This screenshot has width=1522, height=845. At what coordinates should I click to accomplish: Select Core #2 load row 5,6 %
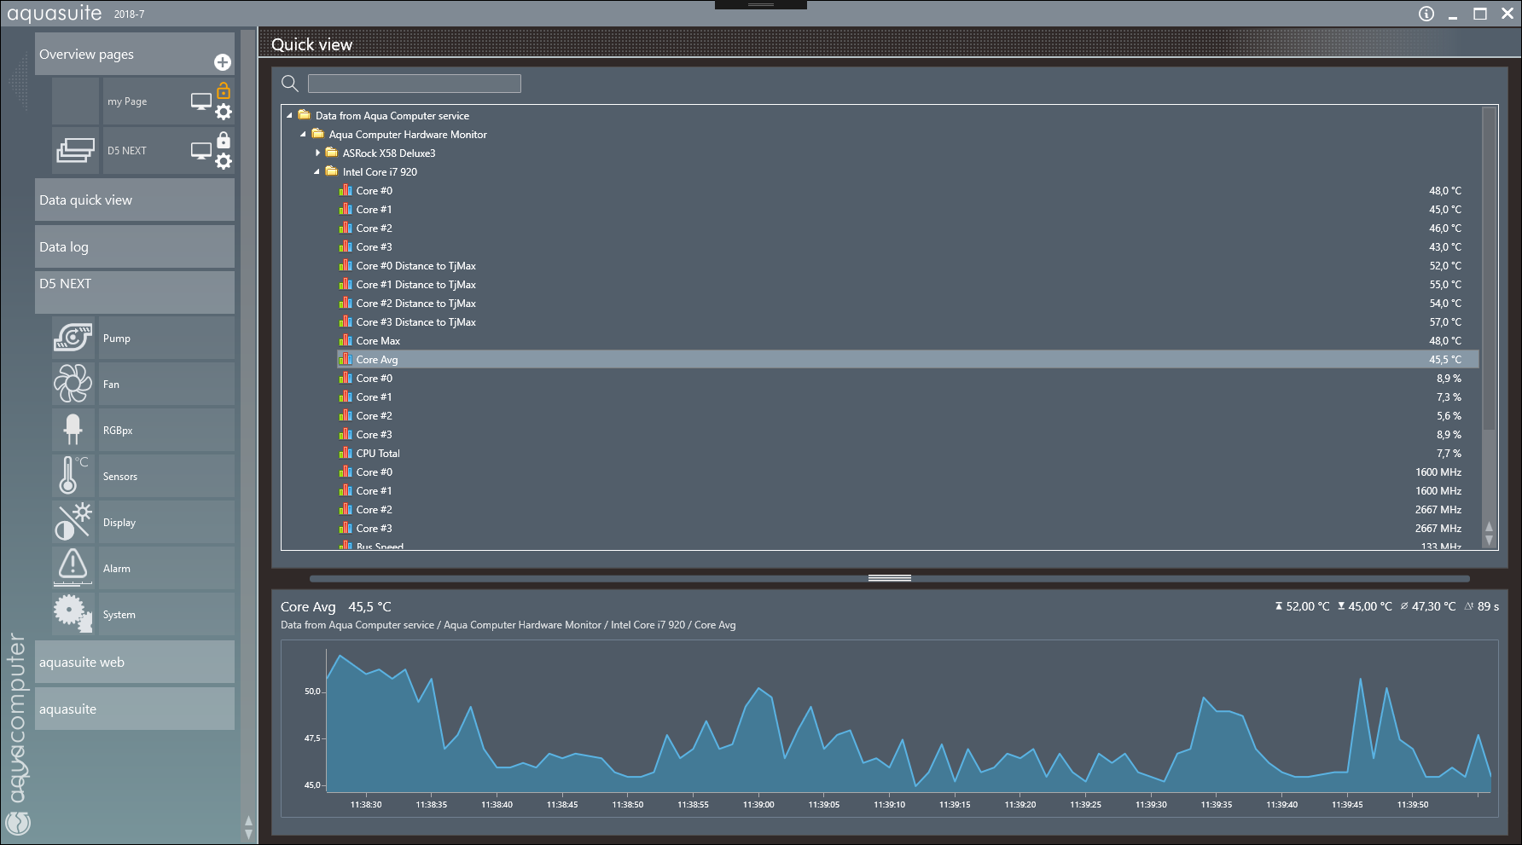tap(908, 415)
